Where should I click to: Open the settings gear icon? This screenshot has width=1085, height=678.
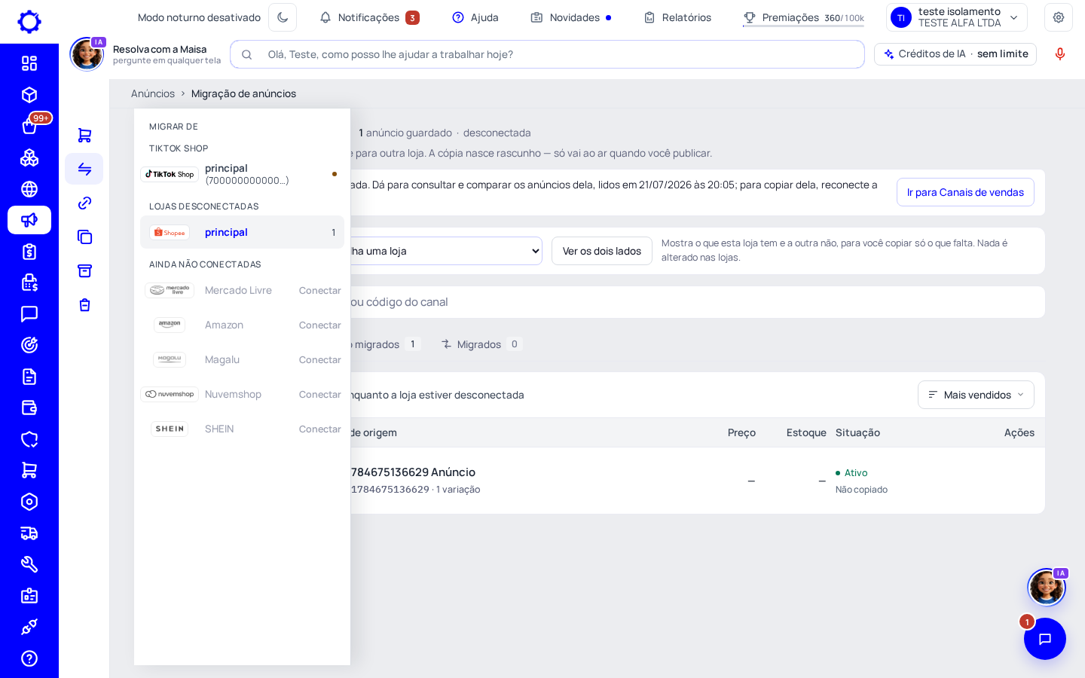coord(1059,17)
